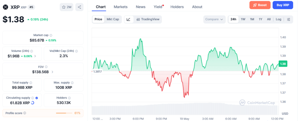Click the 2.3% Vol/Mkt Cap value
The image size is (298, 121).
pos(64,56)
